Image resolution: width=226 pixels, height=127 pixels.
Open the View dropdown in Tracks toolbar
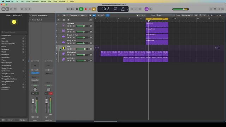tap(84, 15)
